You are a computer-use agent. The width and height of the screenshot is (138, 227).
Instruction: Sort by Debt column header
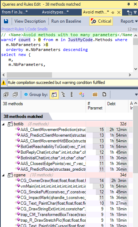(116, 106)
